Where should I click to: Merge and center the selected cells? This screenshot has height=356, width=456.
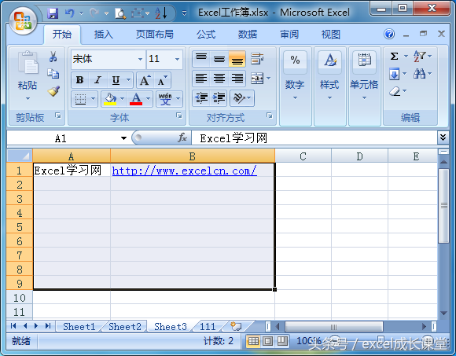[257, 78]
